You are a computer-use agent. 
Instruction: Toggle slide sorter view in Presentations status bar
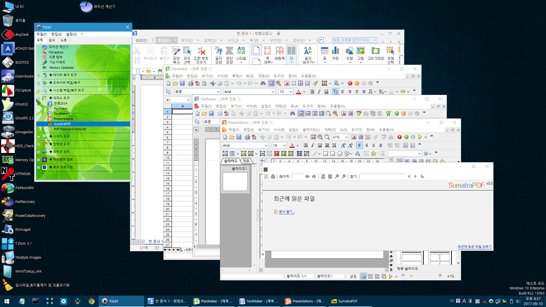[370, 276]
